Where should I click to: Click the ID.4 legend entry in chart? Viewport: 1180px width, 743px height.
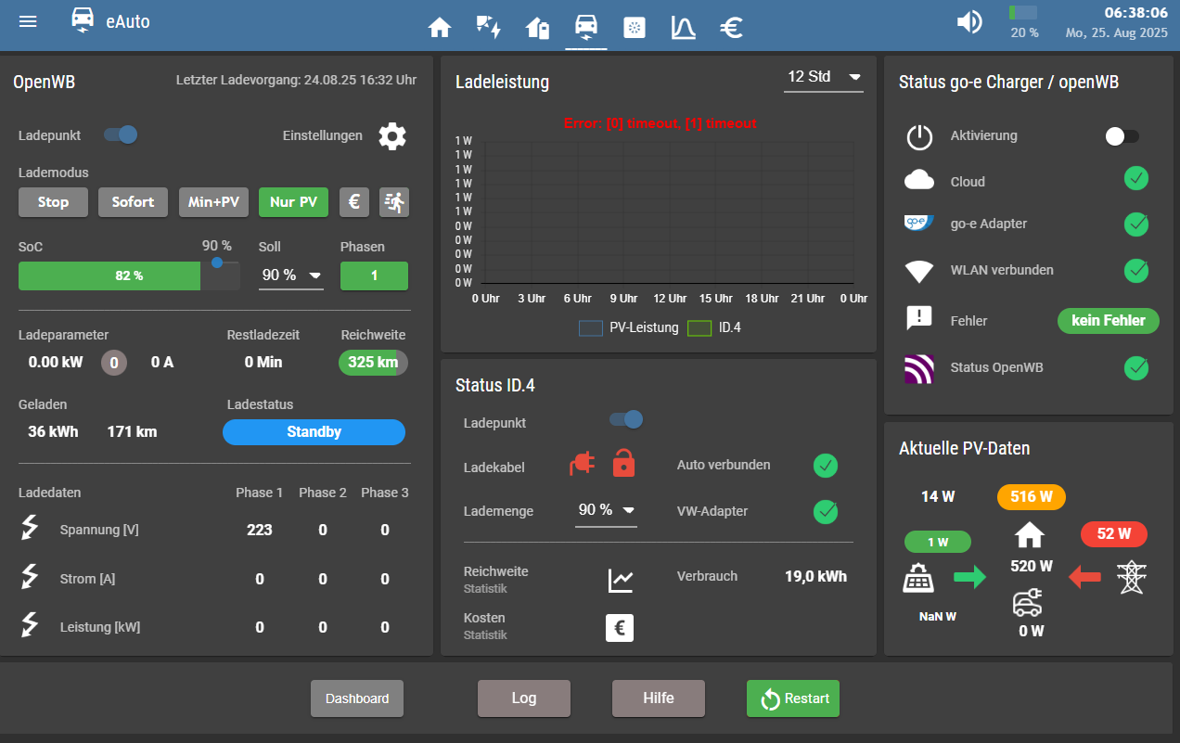[714, 327]
